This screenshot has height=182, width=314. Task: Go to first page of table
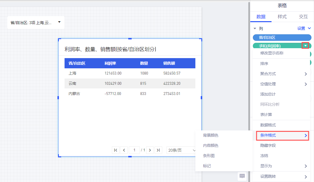(x=116, y=150)
